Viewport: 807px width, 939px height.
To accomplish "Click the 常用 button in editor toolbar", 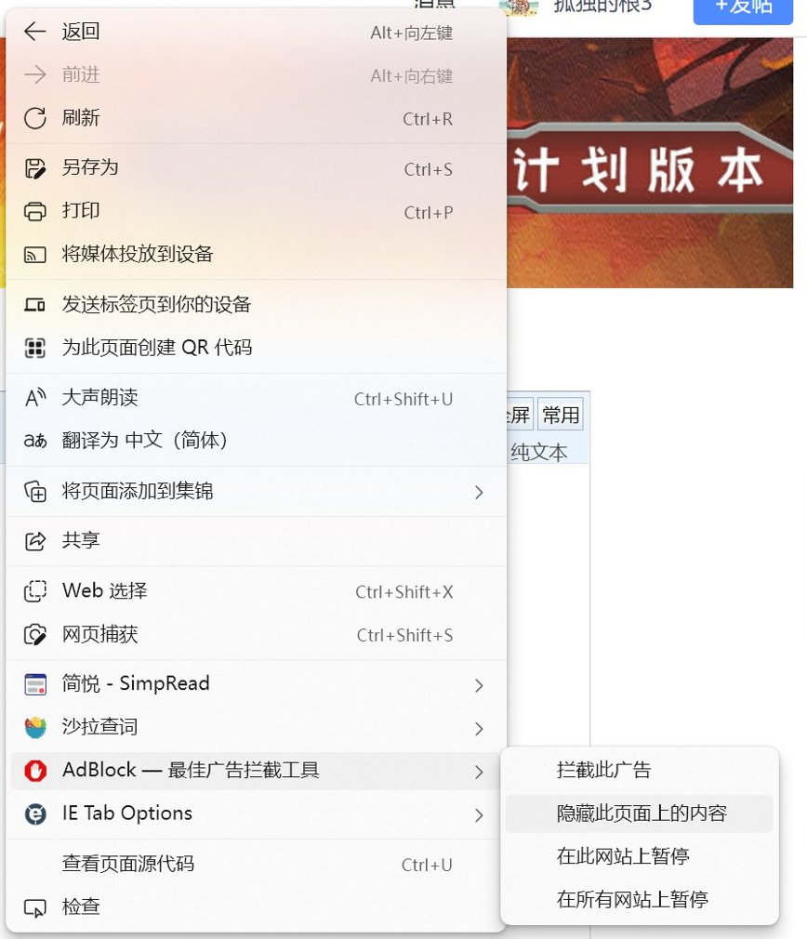I will tap(561, 415).
